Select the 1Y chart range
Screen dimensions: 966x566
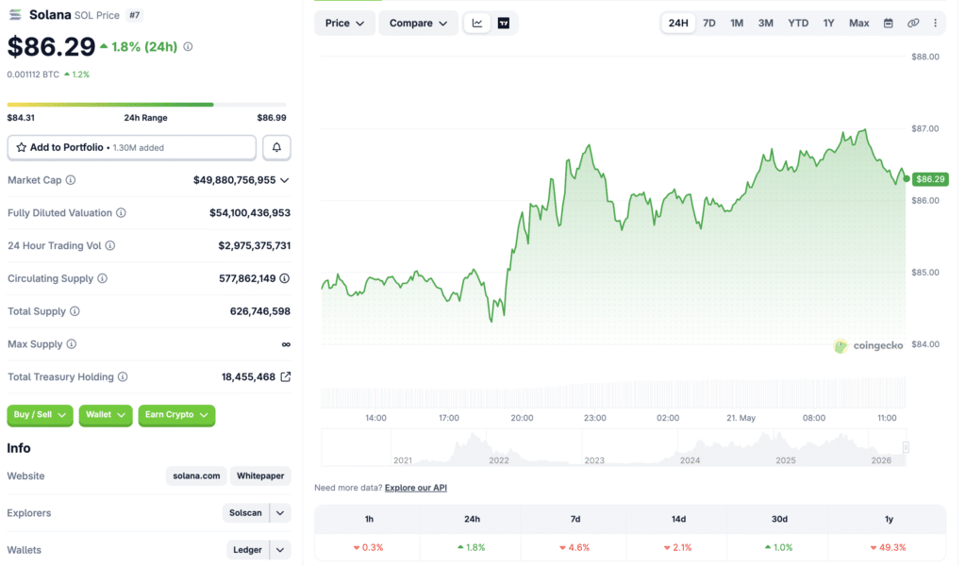coord(828,23)
